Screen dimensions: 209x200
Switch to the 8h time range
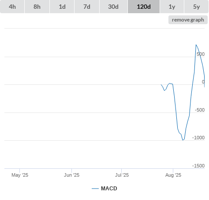[x=37, y=7]
